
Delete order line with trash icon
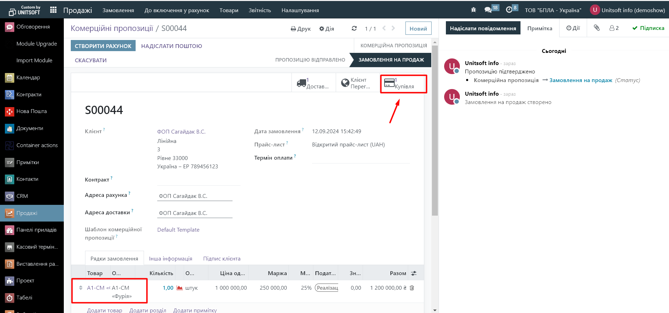[x=412, y=288]
